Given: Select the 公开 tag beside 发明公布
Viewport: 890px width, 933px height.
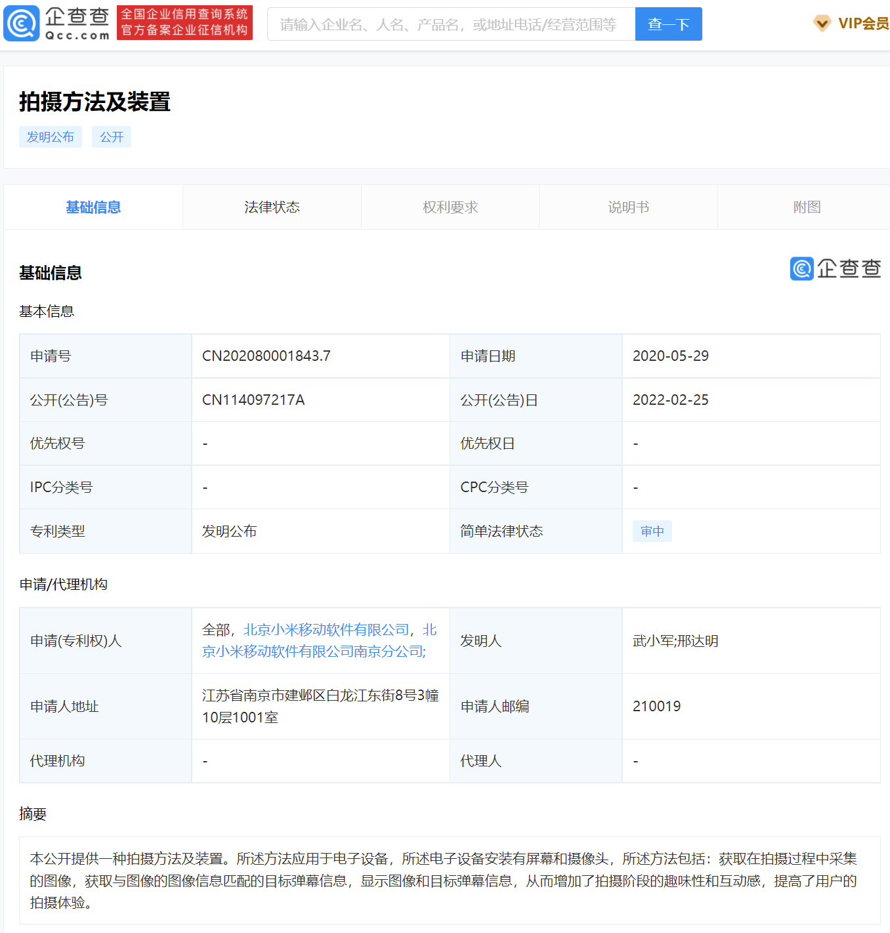Looking at the screenshot, I should pyautogui.click(x=111, y=136).
